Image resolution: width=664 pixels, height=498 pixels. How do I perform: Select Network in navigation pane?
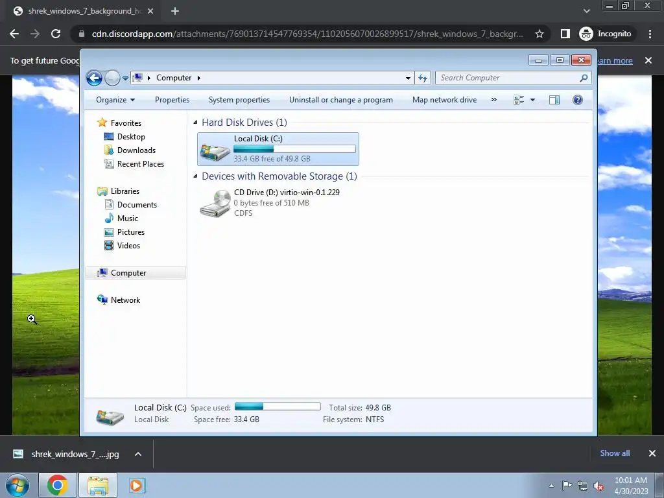coord(125,300)
